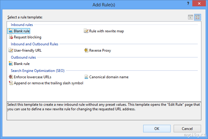Click the Inbound rules group header
Screen dimensions: 208x139
22,25
